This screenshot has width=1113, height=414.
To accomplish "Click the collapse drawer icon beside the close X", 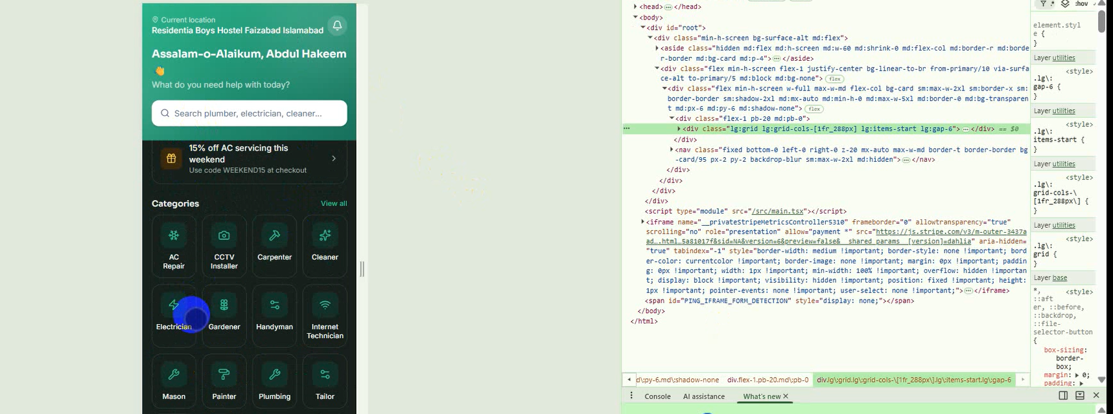I will 1080,395.
